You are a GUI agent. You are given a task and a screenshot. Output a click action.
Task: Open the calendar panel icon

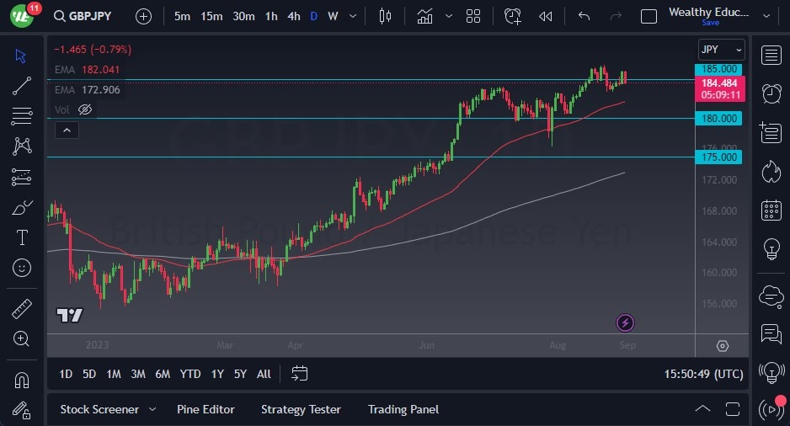click(771, 210)
